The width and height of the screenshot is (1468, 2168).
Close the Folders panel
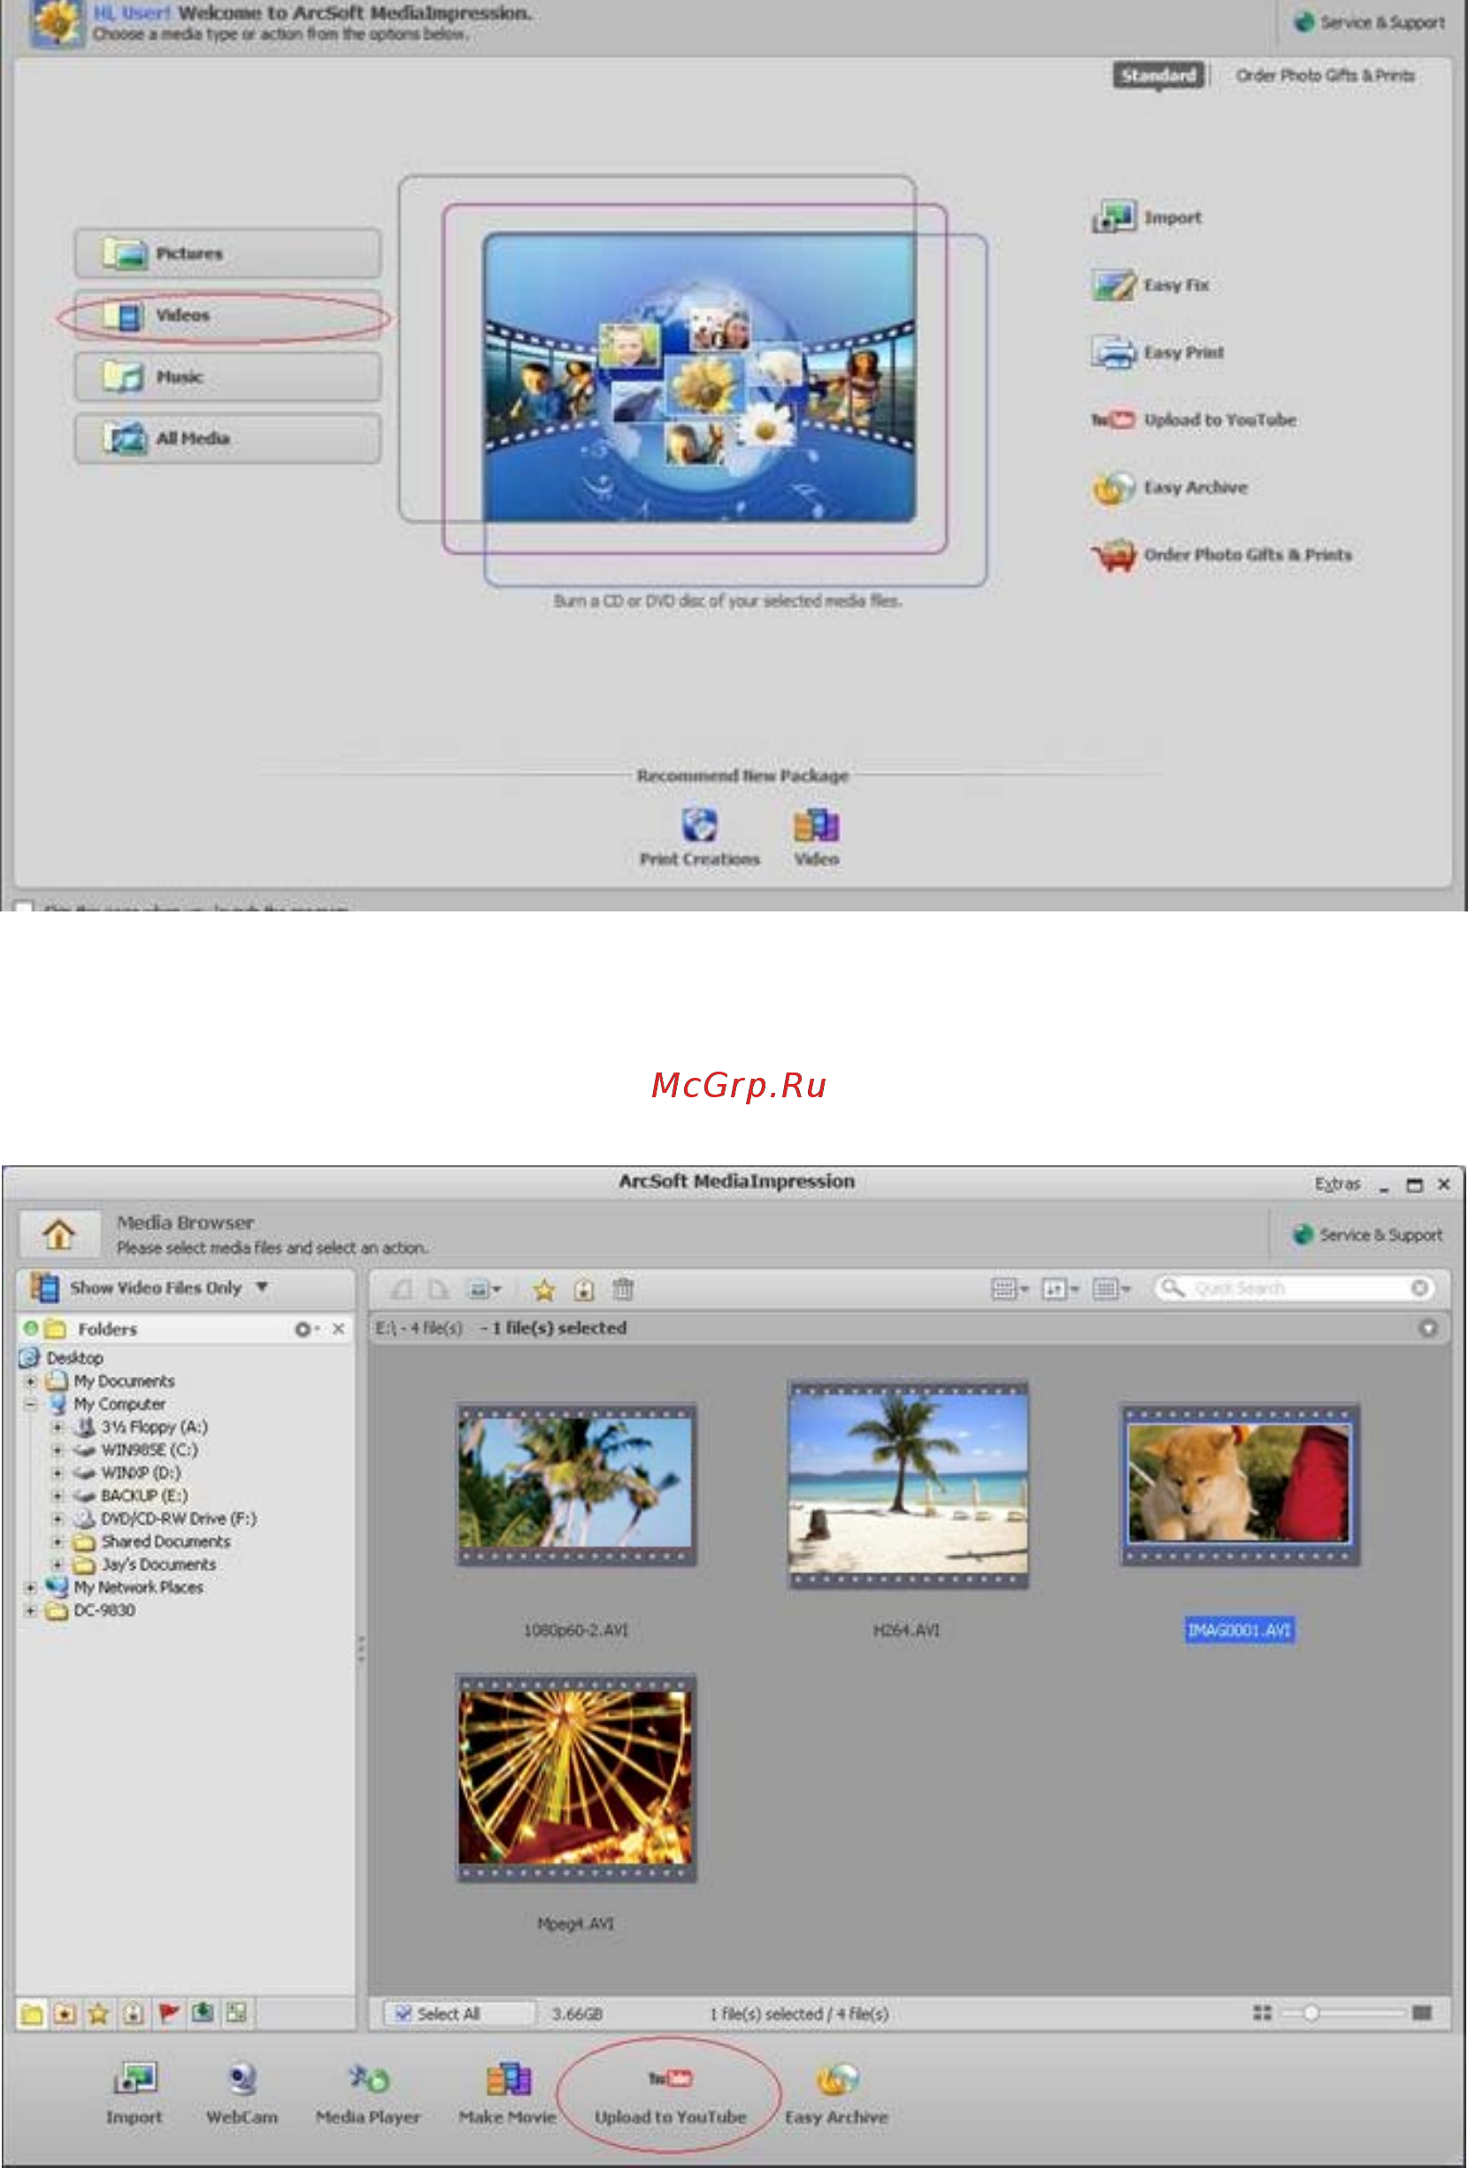click(x=339, y=1328)
